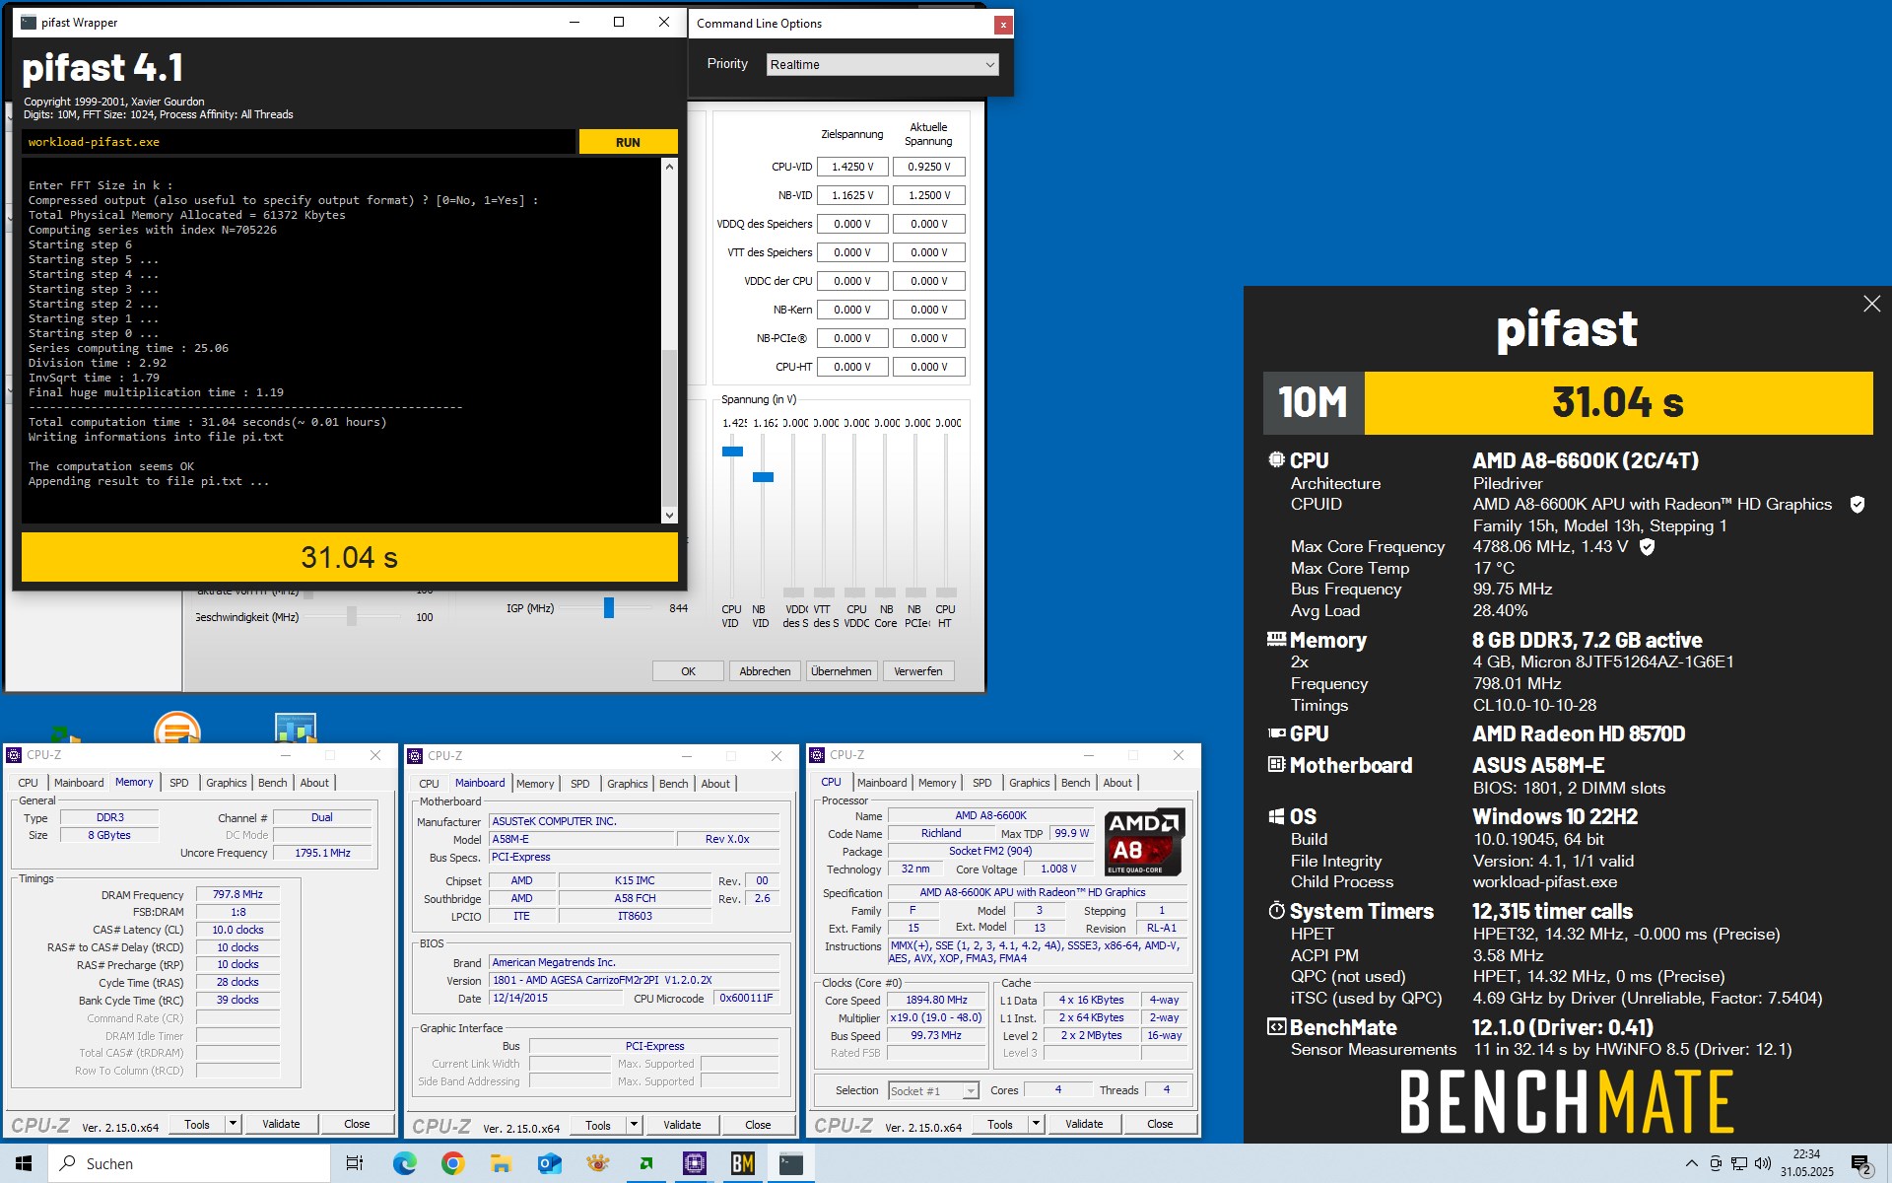Click the verified shield next to CPUID
1892x1183 pixels.
click(x=1858, y=505)
